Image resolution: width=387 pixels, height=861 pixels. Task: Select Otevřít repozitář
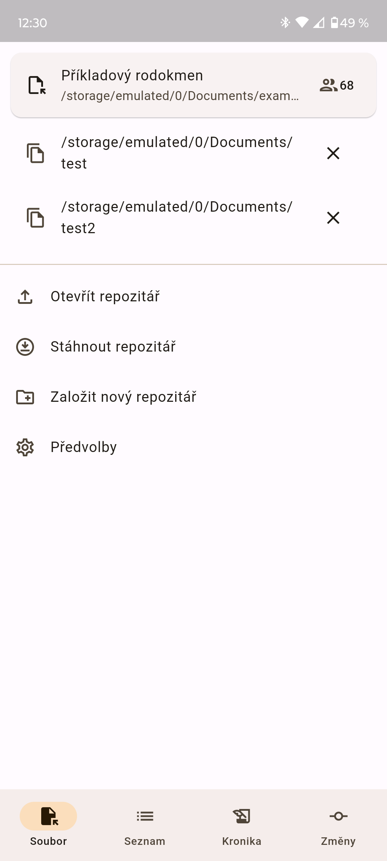105,297
